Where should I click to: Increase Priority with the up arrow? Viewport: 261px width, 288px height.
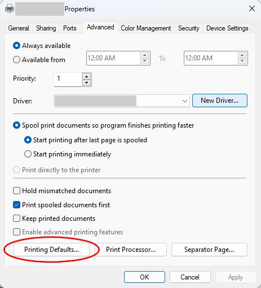tap(86, 77)
